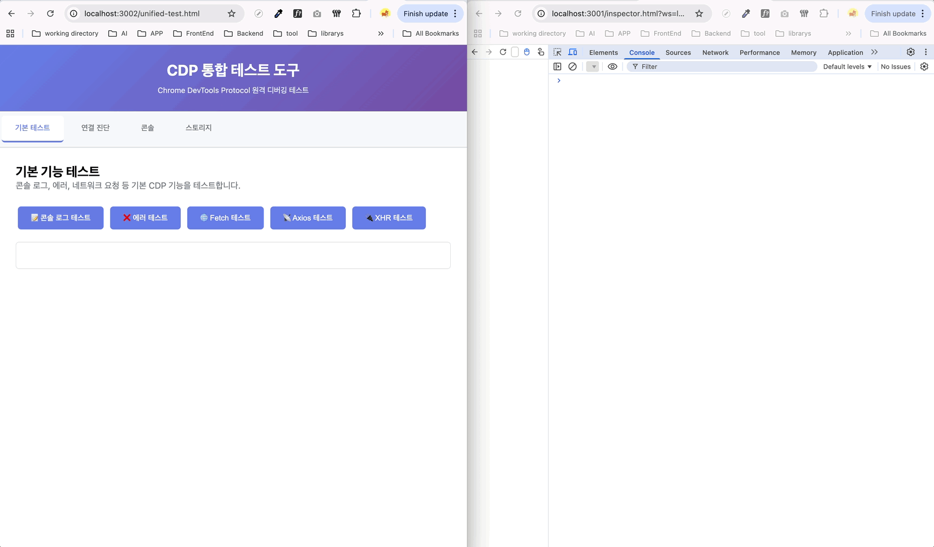Open the JavaScript context selector dropdown
Screen dimensions: 934x547
(x=593, y=66)
